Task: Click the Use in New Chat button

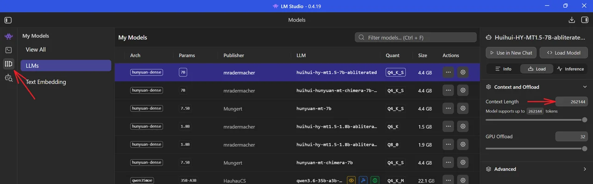Action: point(511,53)
